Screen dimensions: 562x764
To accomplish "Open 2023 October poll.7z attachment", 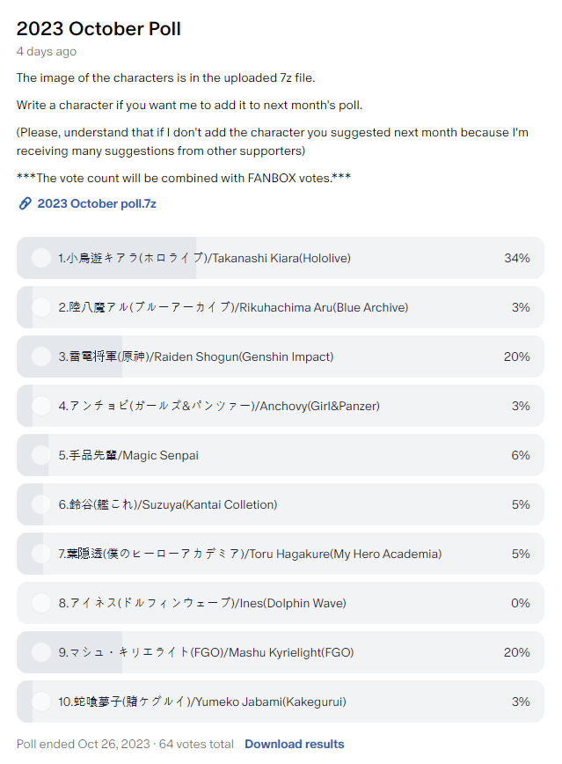I will [x=97, y=203].
